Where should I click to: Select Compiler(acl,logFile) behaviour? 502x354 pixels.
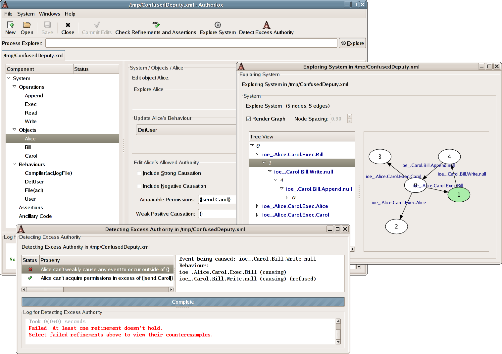48,173
